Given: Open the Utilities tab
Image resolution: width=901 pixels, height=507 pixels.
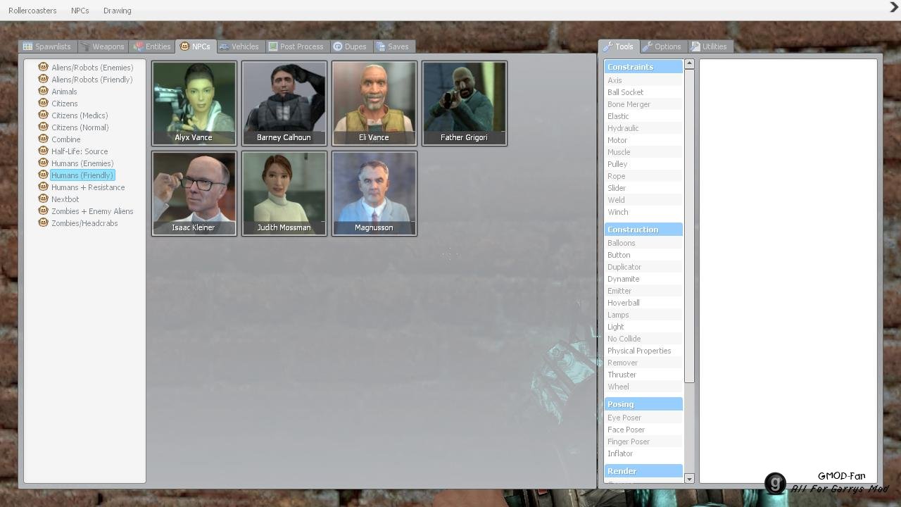Looking at the screenshot, I should 710,46.
